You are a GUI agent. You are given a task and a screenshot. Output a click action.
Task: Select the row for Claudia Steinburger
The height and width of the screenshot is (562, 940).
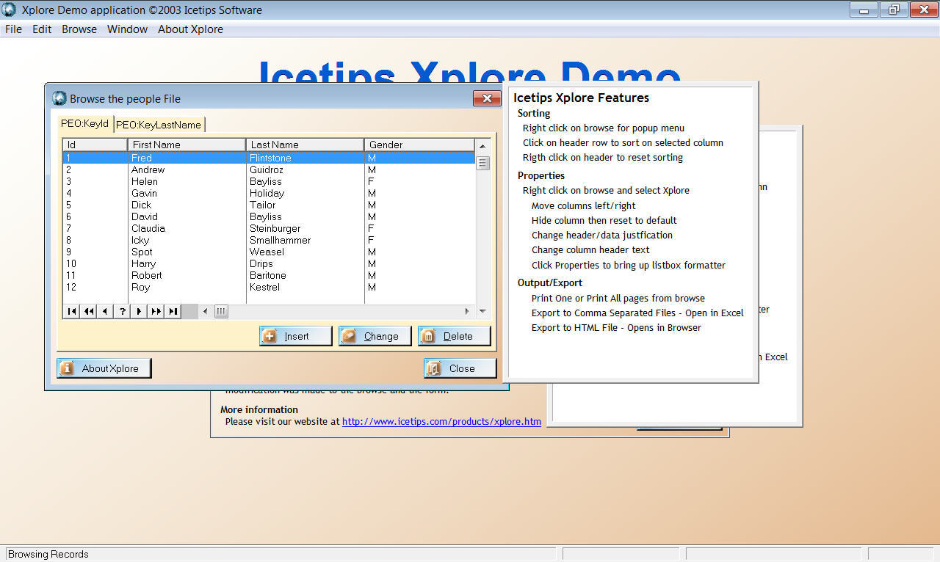[x=269, y=228]
